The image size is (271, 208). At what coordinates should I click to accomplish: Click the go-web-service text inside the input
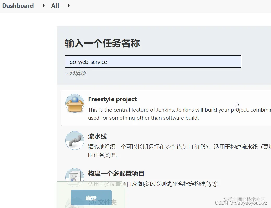pos(88,62)
